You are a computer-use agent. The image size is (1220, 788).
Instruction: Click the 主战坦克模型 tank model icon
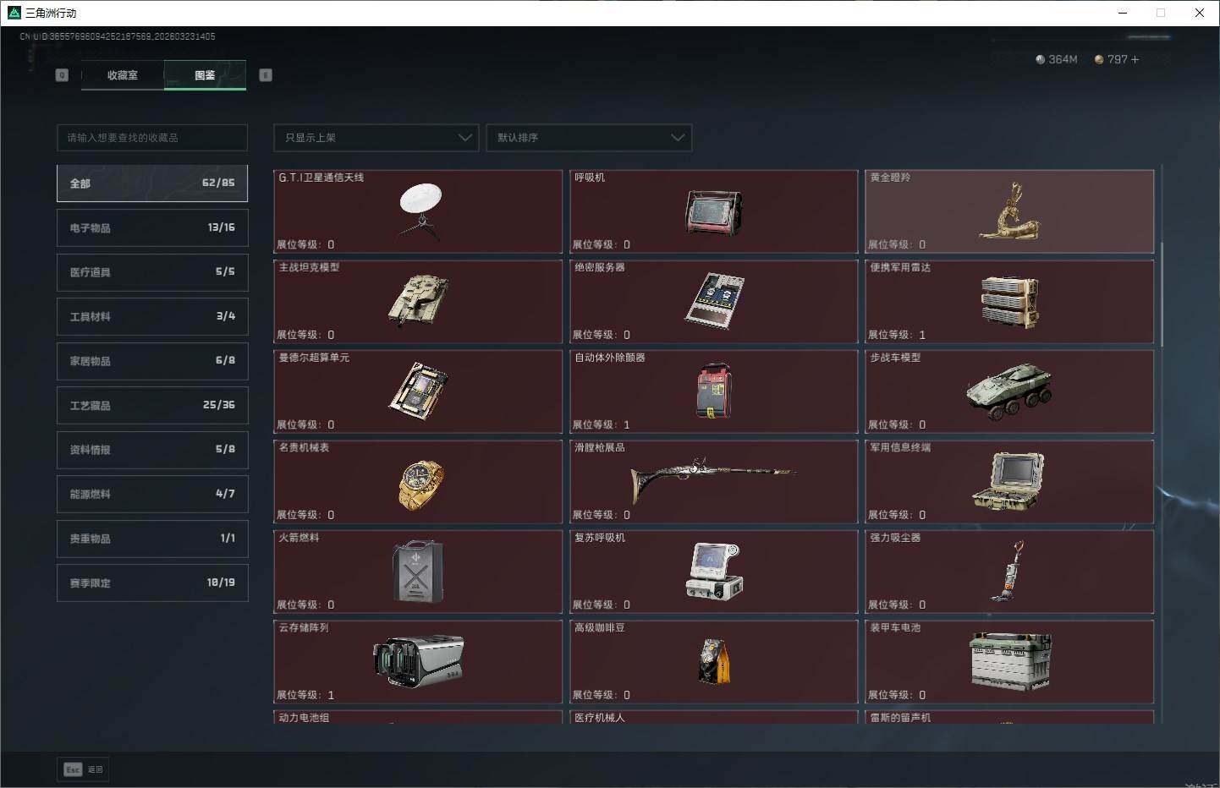click(x=419, y=301)
